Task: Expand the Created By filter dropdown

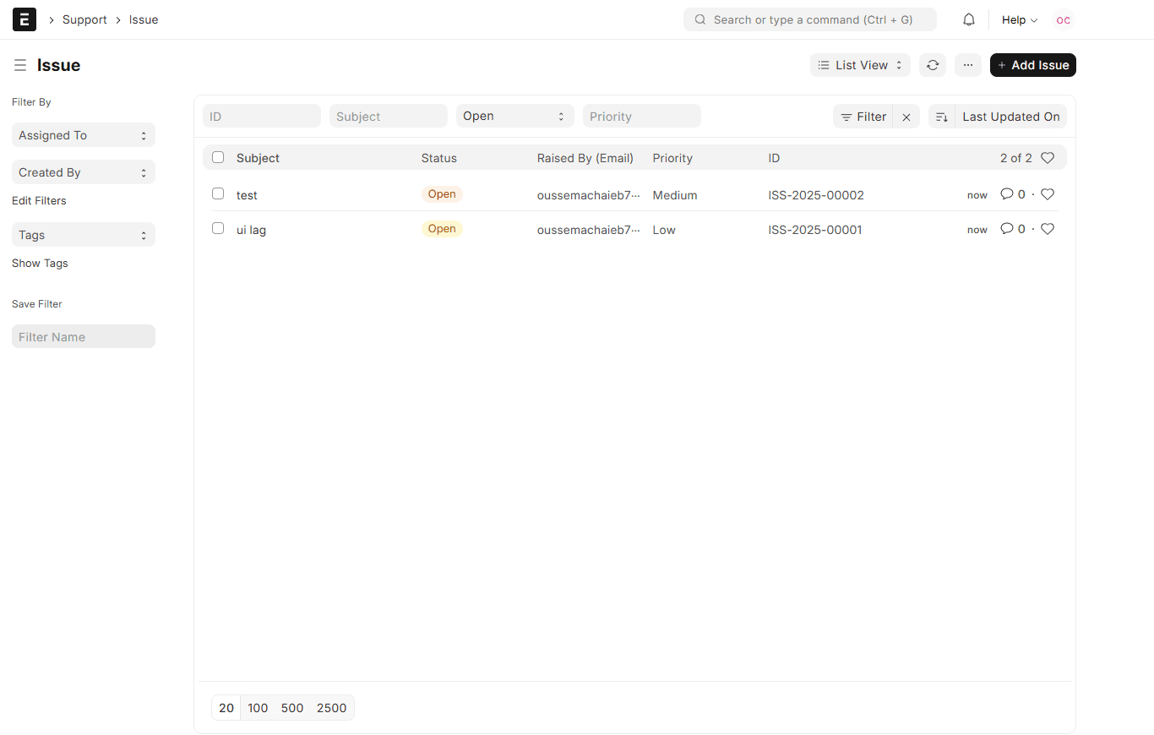Action: pos(84,172)
